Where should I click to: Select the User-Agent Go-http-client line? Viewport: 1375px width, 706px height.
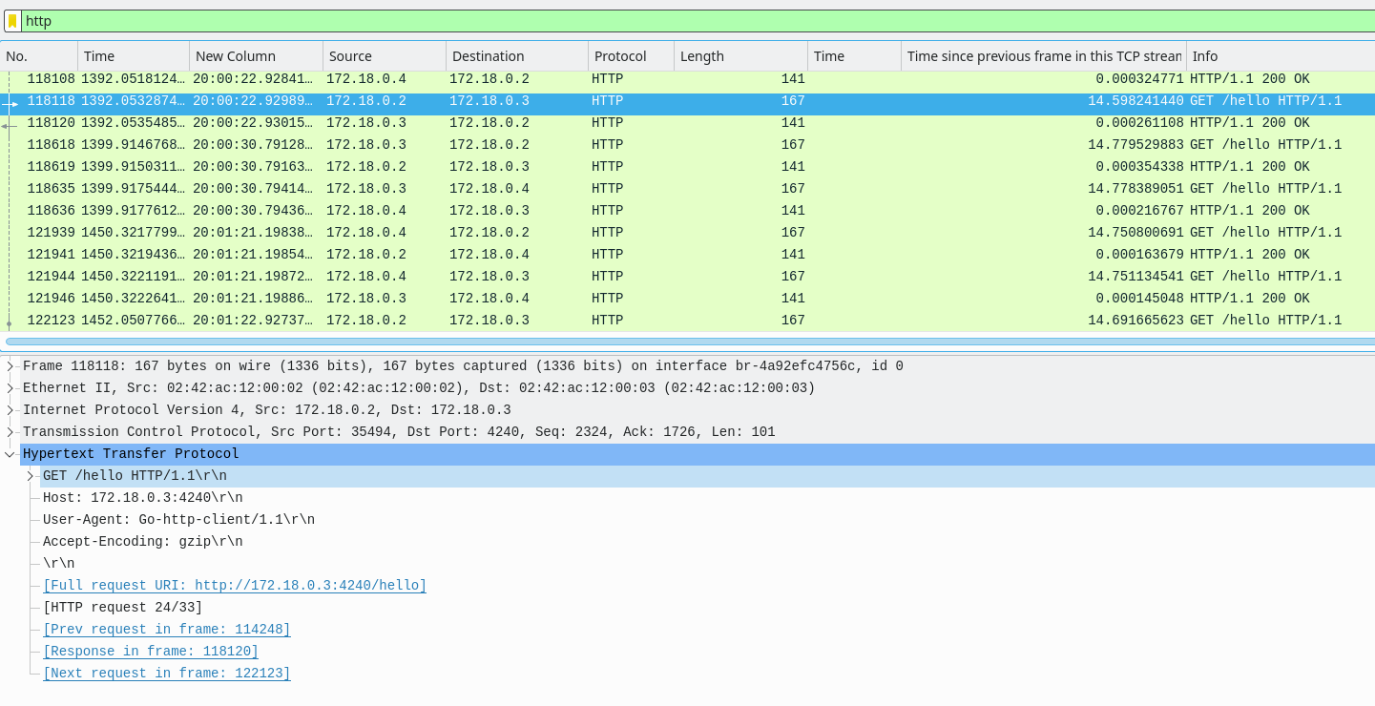pyautogui.click(x=177, y=519)
